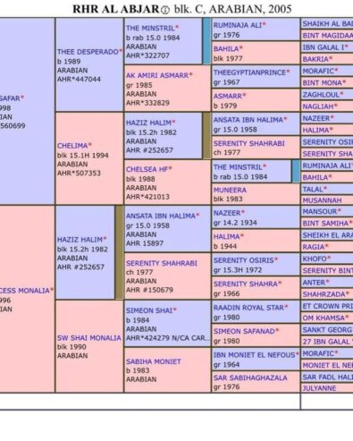353x441 pixels.
Task: Open SHAHRZADA ancestor link
Action: tap(324, 294)
